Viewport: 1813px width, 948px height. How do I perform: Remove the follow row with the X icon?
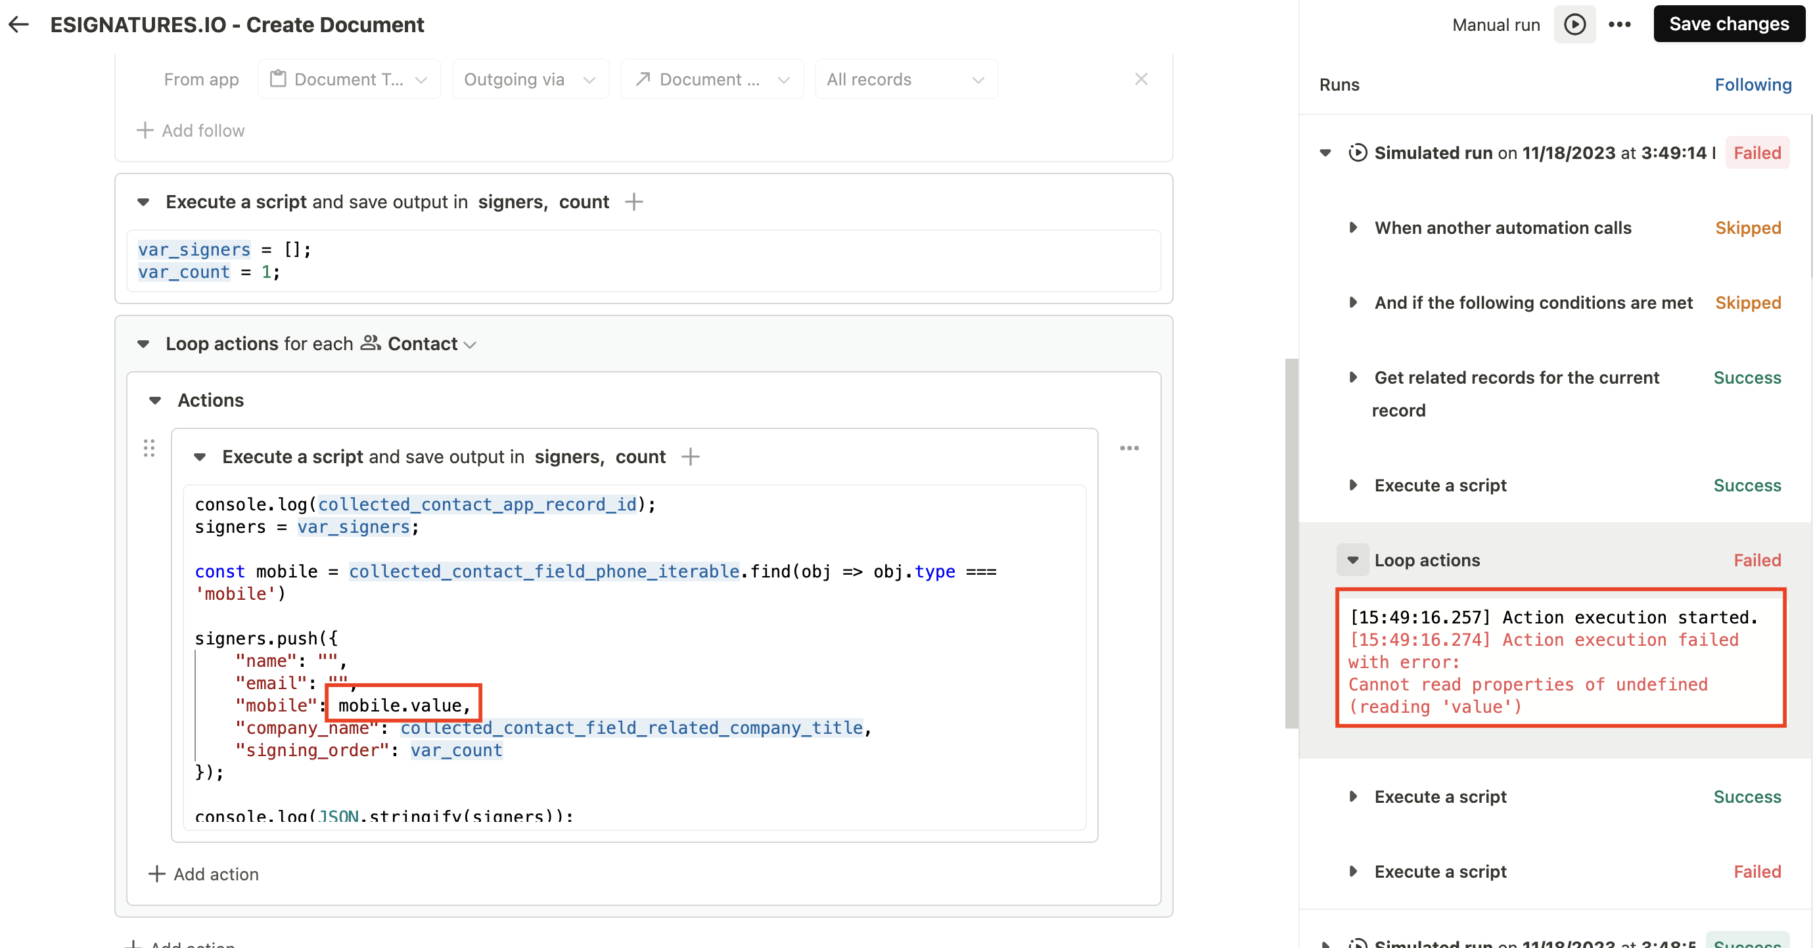[1141, 79]
